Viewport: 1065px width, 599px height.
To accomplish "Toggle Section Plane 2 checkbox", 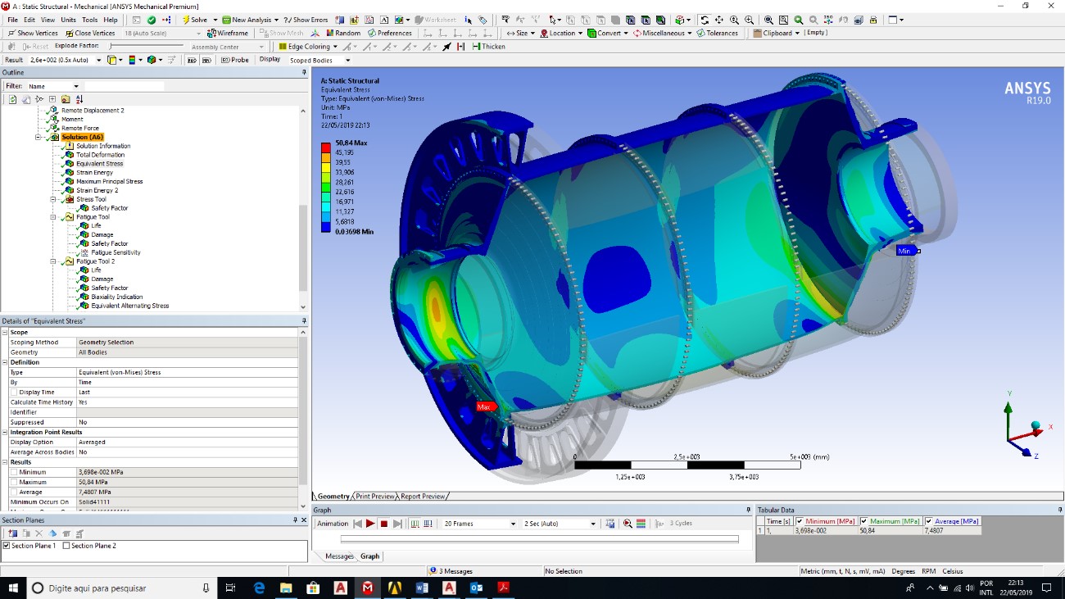I will point(66,546).
